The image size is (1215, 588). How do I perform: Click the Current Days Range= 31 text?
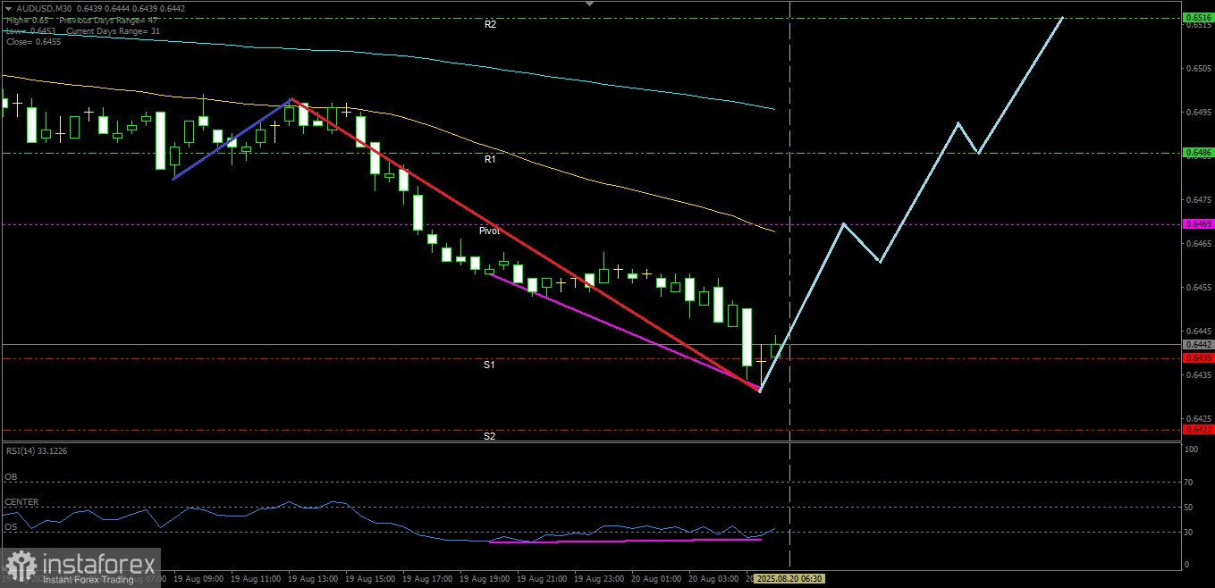pos(114,30)
